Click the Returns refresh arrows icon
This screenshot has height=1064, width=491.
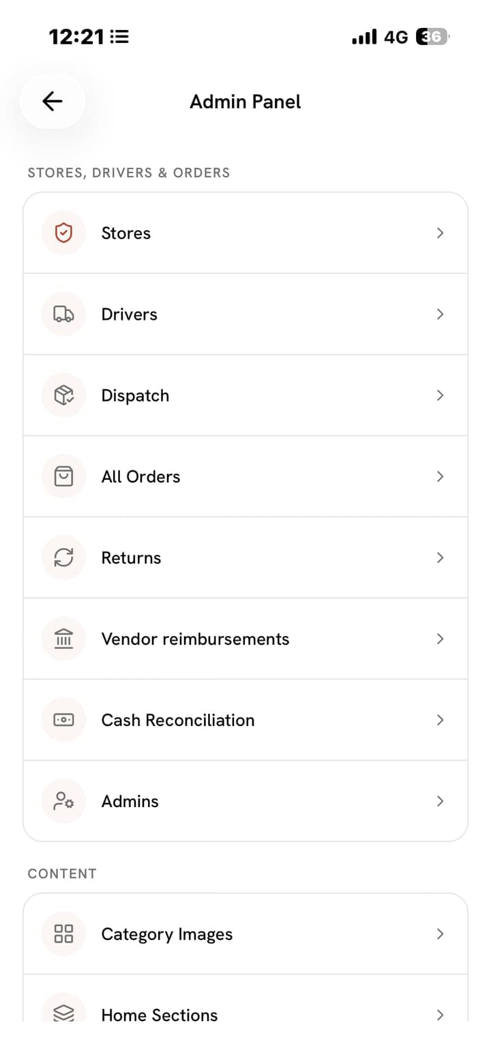[63, 558]
